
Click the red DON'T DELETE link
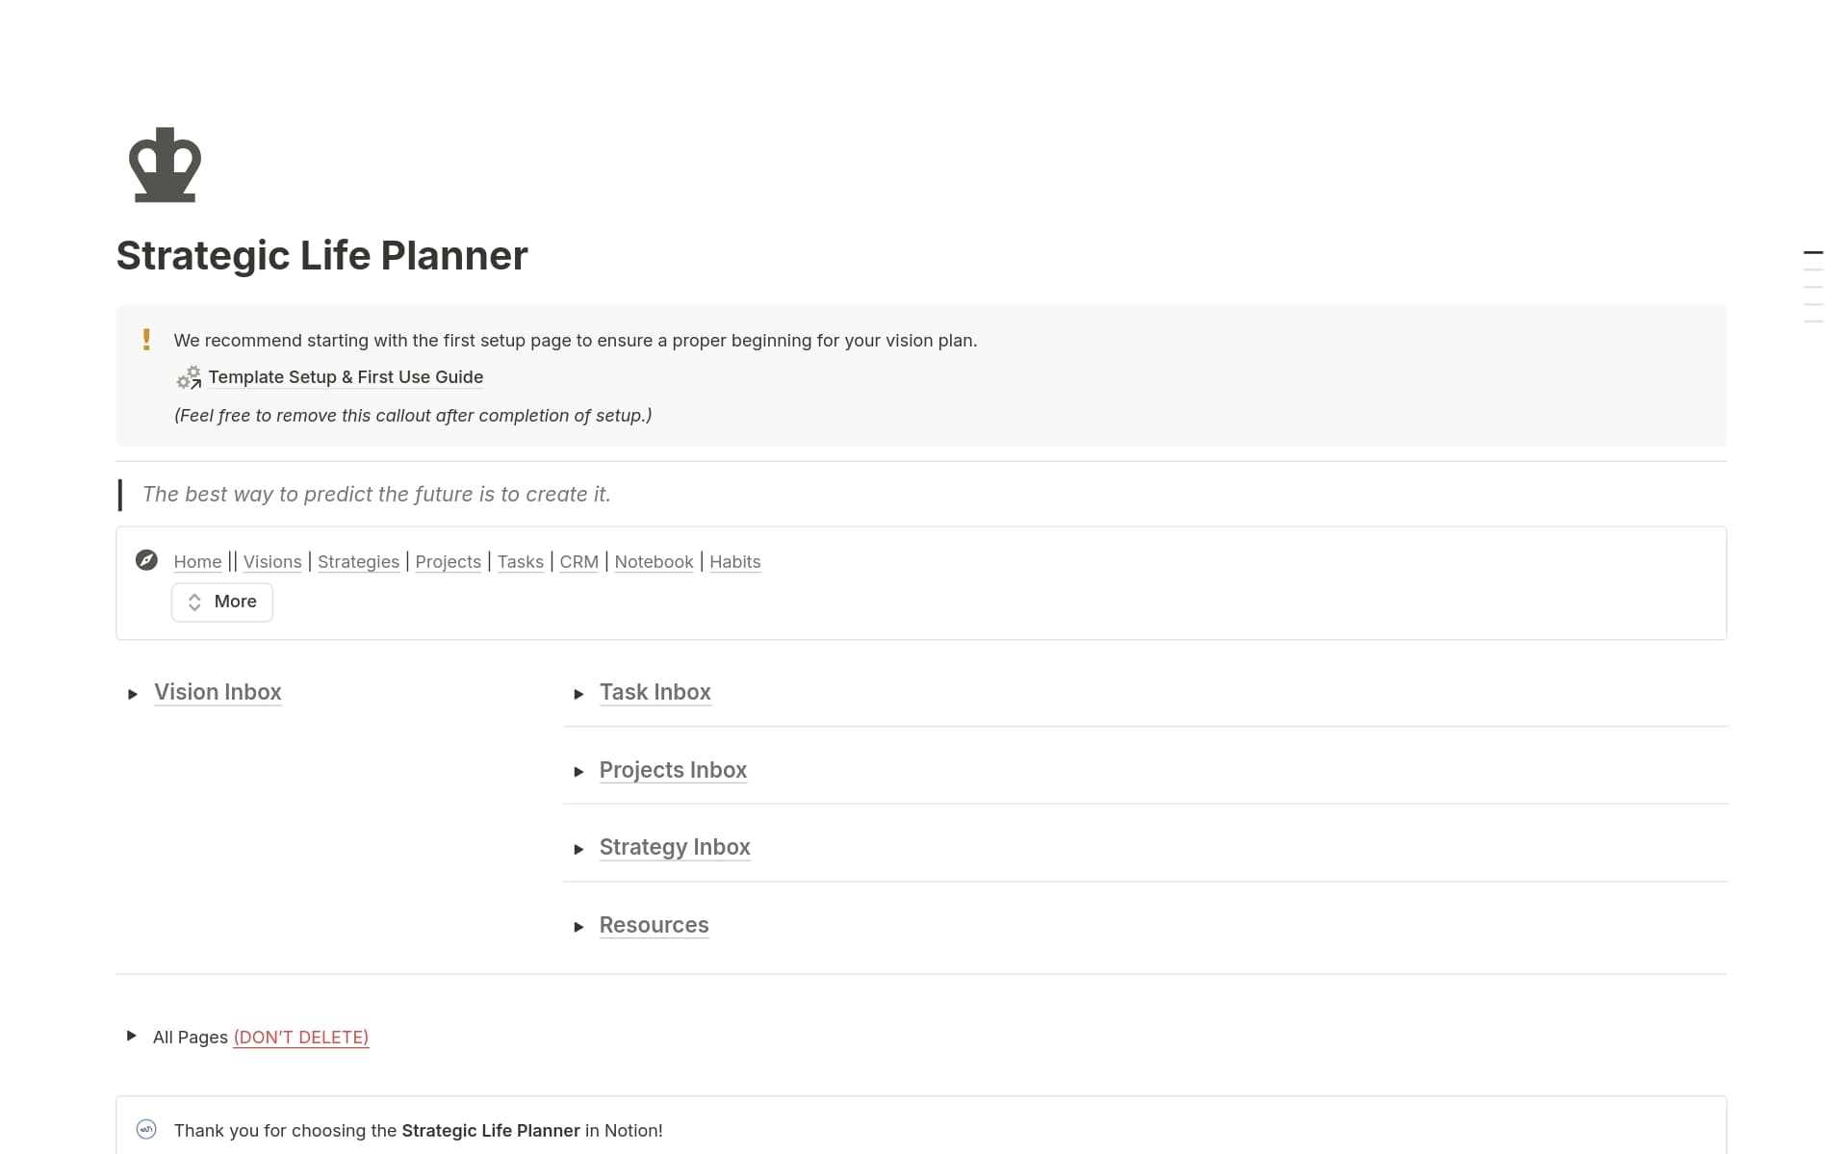coord(300,1037)
